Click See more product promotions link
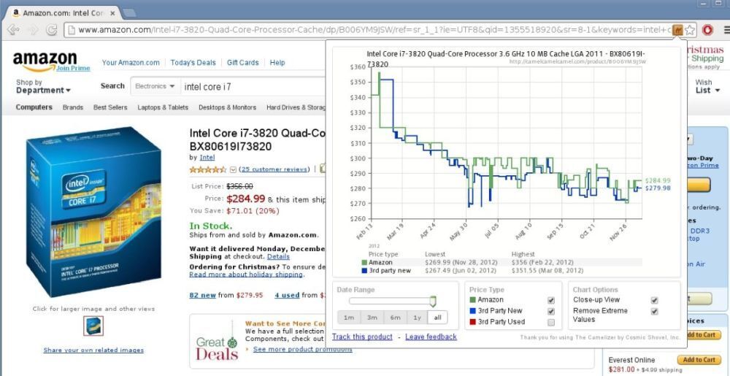Image resolution: width=730 pixels, height=376 pixels. tap(303, 349)
